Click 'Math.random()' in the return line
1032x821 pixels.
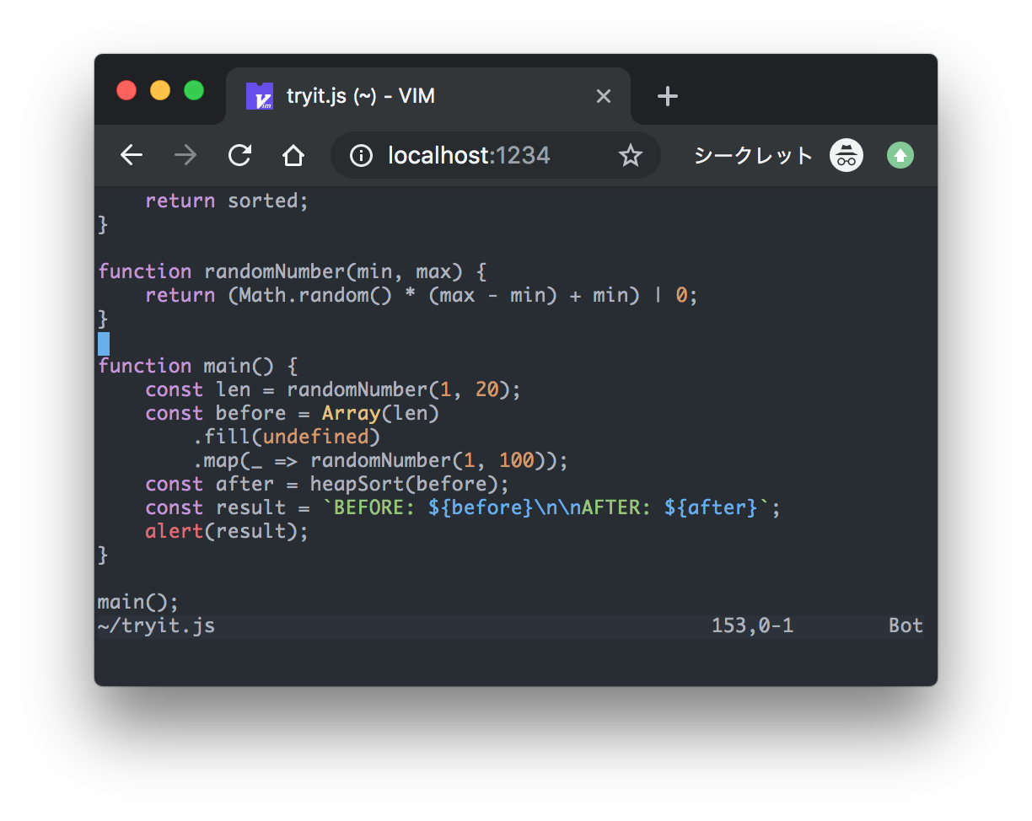click(316, 295)
